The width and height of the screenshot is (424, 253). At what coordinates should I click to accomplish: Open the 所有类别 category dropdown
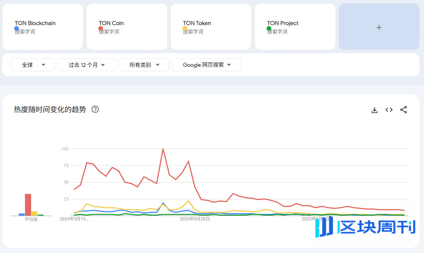(x=144, y=65)
